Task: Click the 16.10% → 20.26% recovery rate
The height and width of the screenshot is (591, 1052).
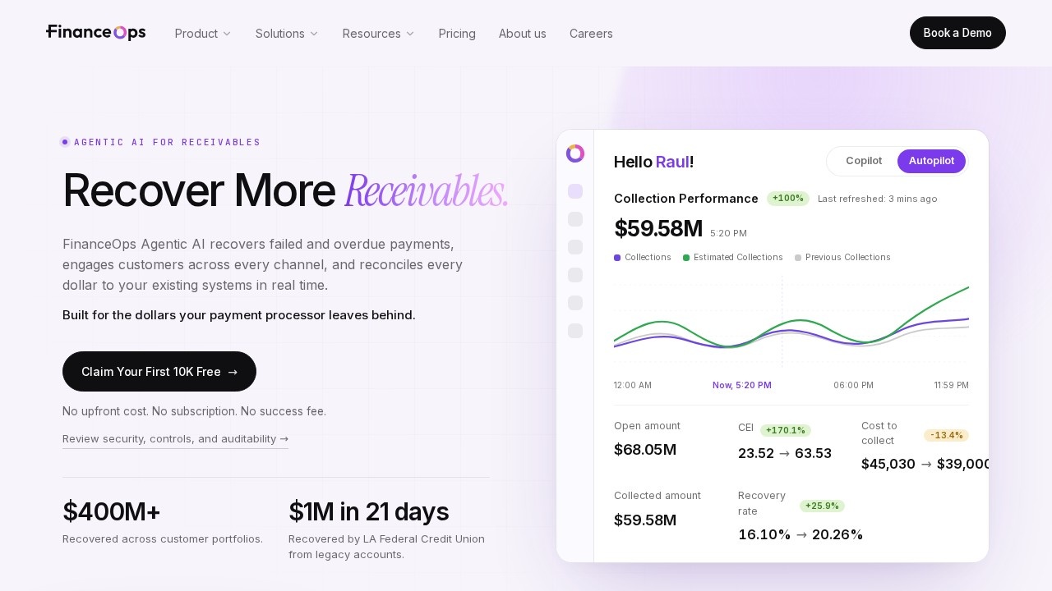Action: pos(801,535)
